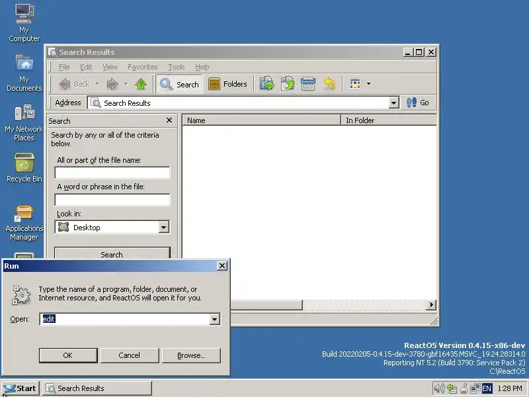The image size is (529, 397).
Task: Click the Search button in search pane
Action: point(112,253)
